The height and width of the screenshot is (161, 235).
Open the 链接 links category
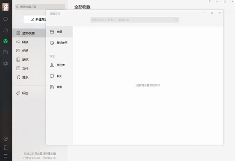(25, 42)
